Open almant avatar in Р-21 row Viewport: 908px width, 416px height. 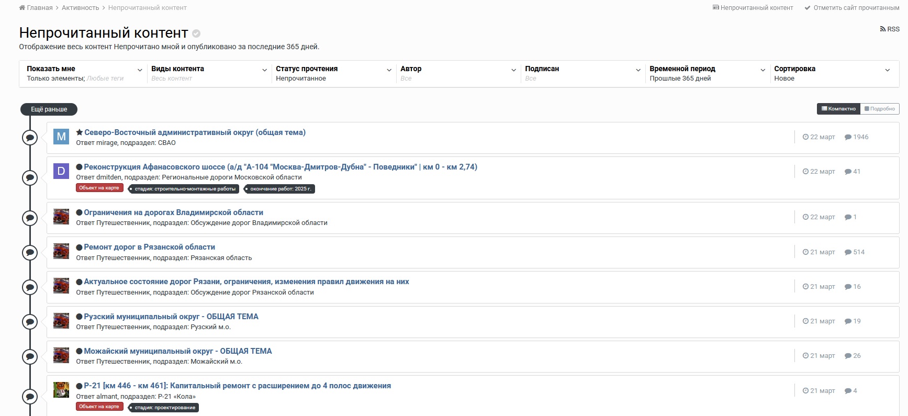(x=61, y=390)
